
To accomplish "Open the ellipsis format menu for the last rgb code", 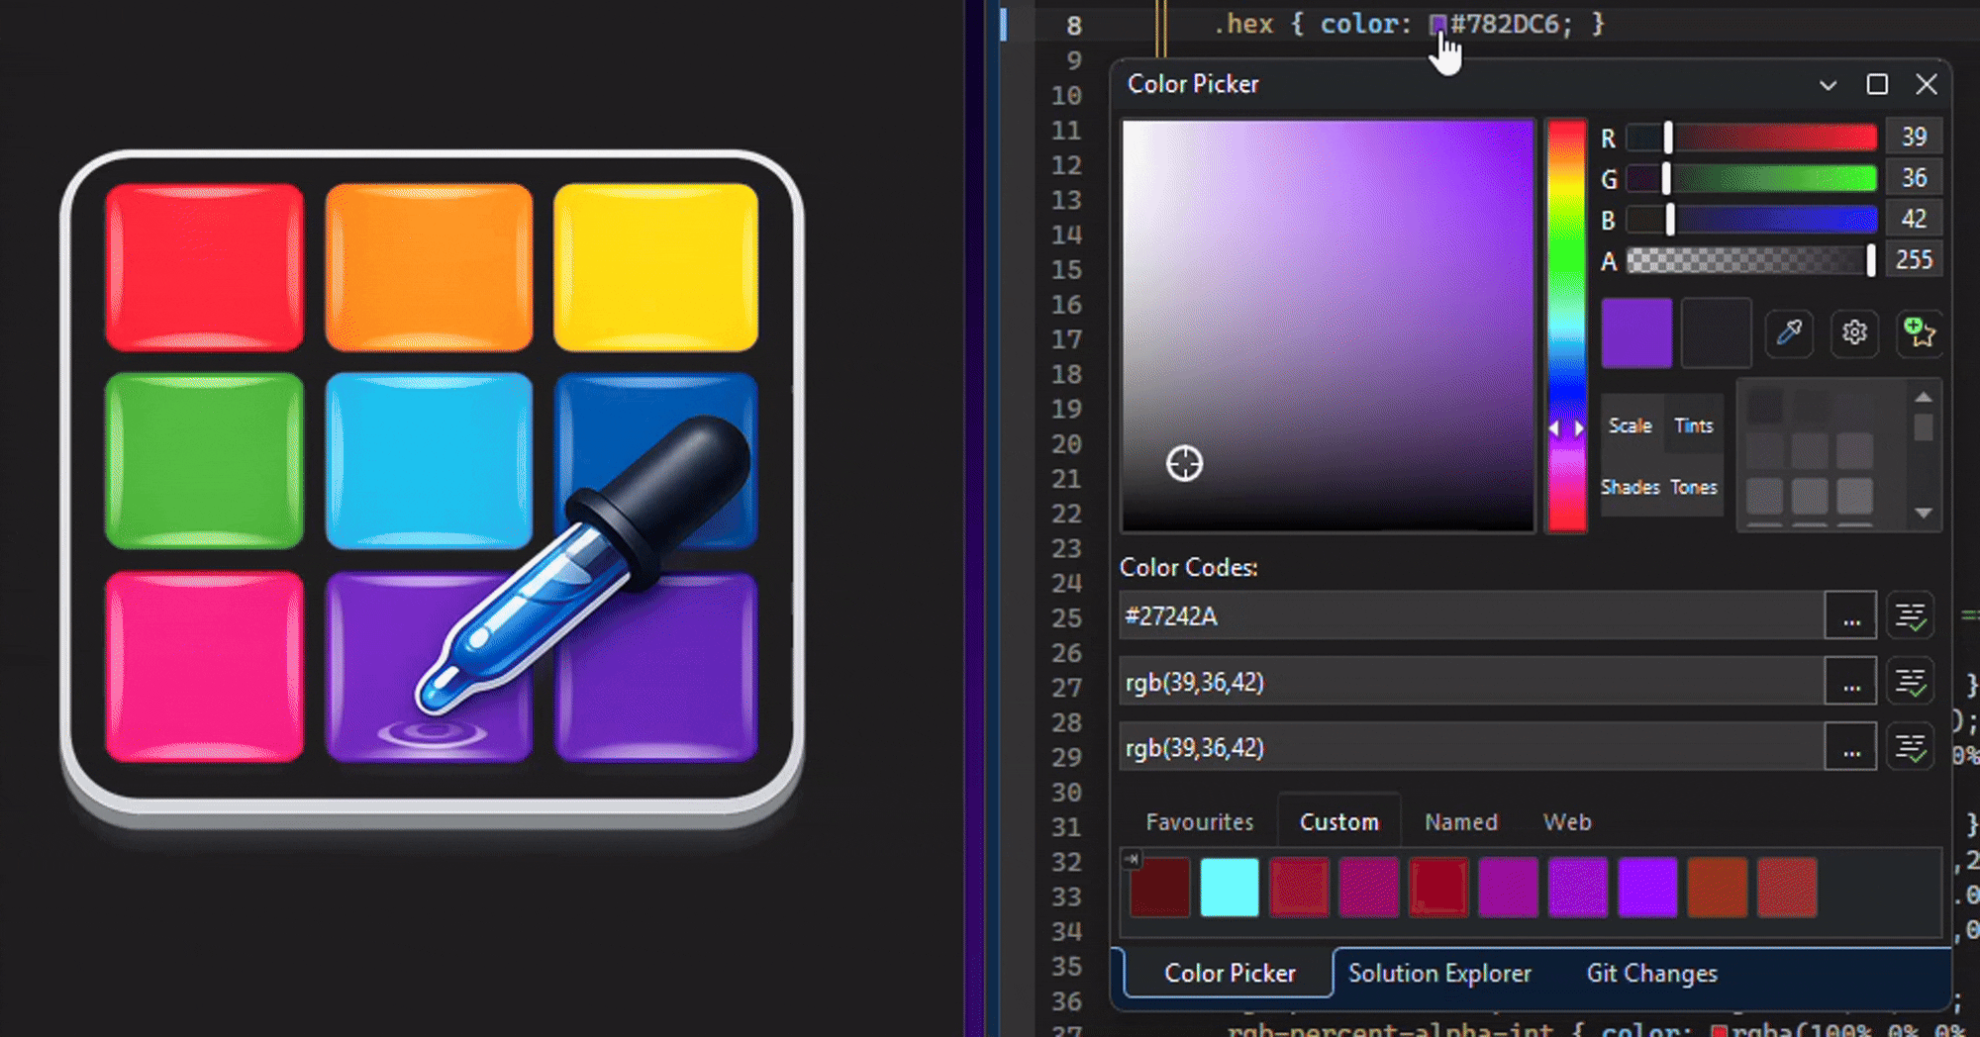I will [1850, 747].
